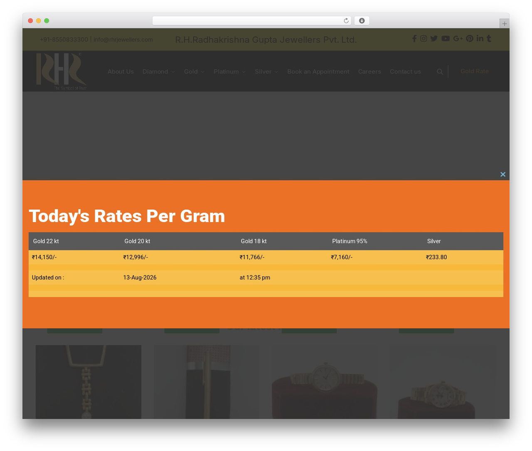The image size is (532, 451).
Task: Click the company name R.H.Radhakrishna Gupta Jewellers
Action: tap(266, 40)
